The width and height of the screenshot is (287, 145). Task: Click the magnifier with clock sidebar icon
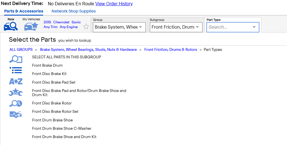click(x=16, y=104)
